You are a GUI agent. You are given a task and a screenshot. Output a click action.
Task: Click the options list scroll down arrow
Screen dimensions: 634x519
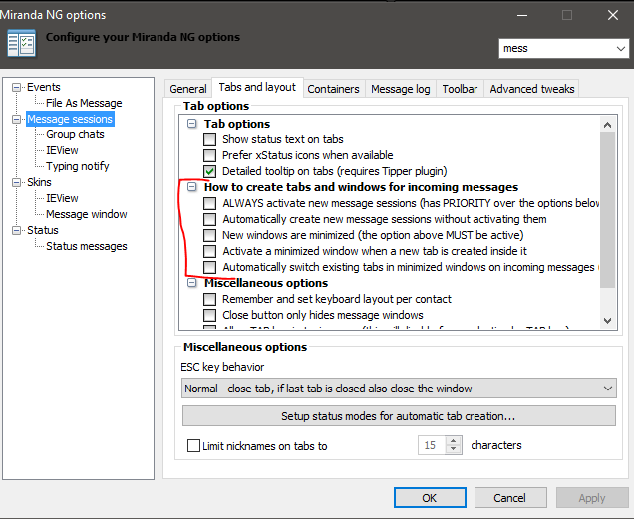pos(607,321)
